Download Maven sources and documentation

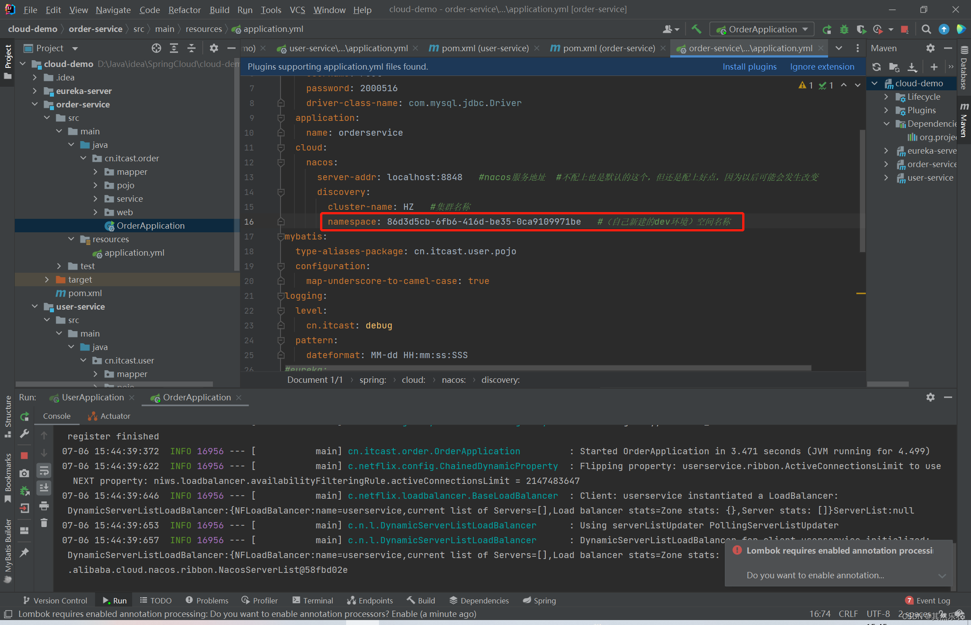point(912,67)
